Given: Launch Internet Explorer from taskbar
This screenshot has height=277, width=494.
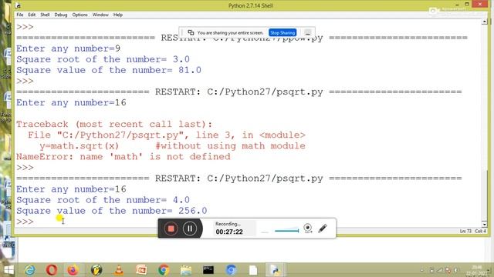Looking at the screenshot, I should pyautogui.click(x=30, y=270).
